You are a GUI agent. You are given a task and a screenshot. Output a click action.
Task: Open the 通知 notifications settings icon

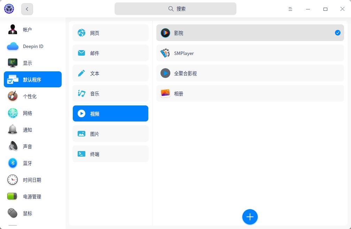13,130
